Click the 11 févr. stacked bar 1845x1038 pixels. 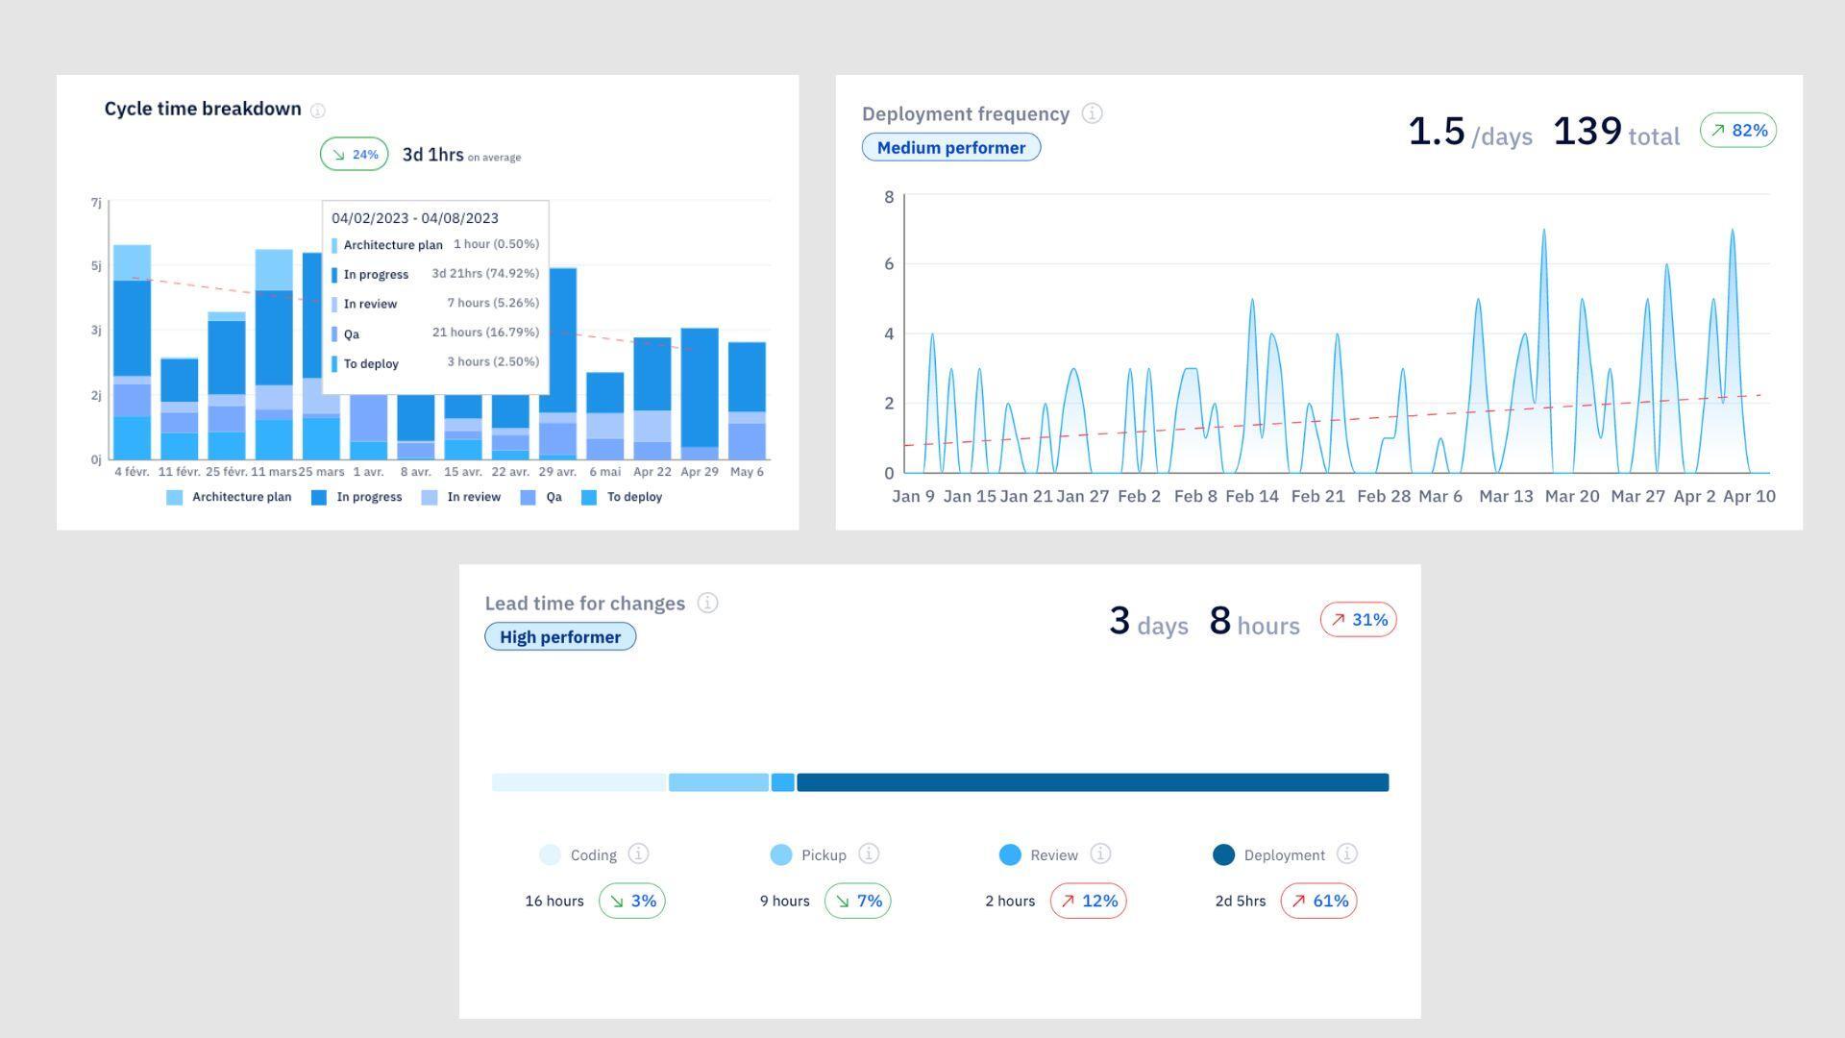coord(180,408)
